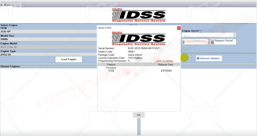Click the IDSS logo inside About dialog
This screenshot has width=257, height=136.
139,38
